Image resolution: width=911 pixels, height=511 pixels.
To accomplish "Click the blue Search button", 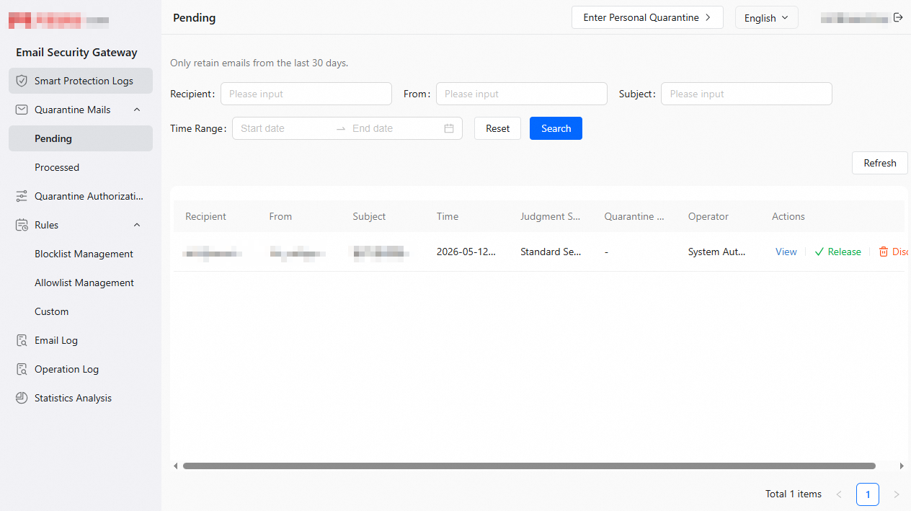I will (556, 128).
